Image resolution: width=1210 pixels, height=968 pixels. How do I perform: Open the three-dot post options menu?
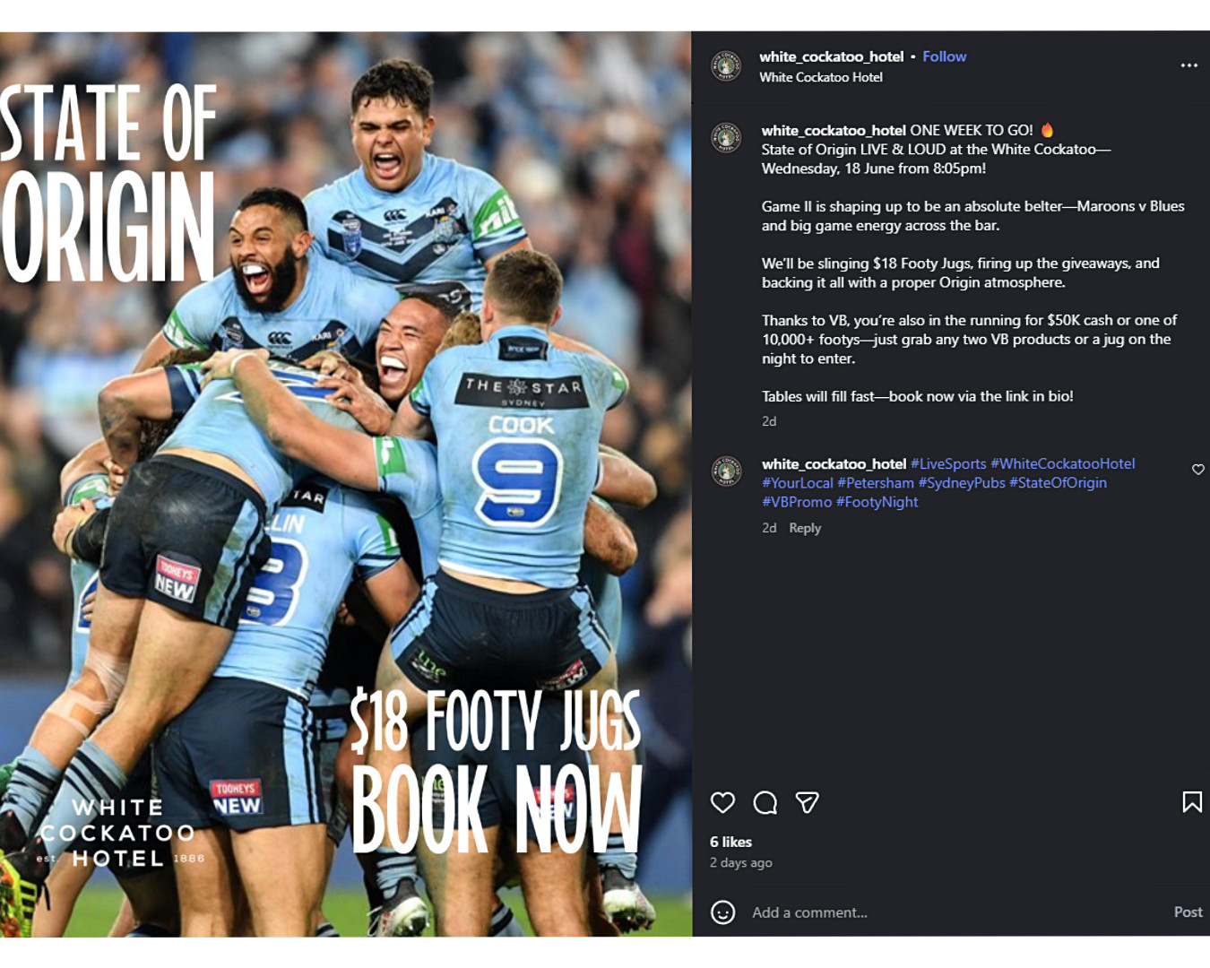(1189, 65)
